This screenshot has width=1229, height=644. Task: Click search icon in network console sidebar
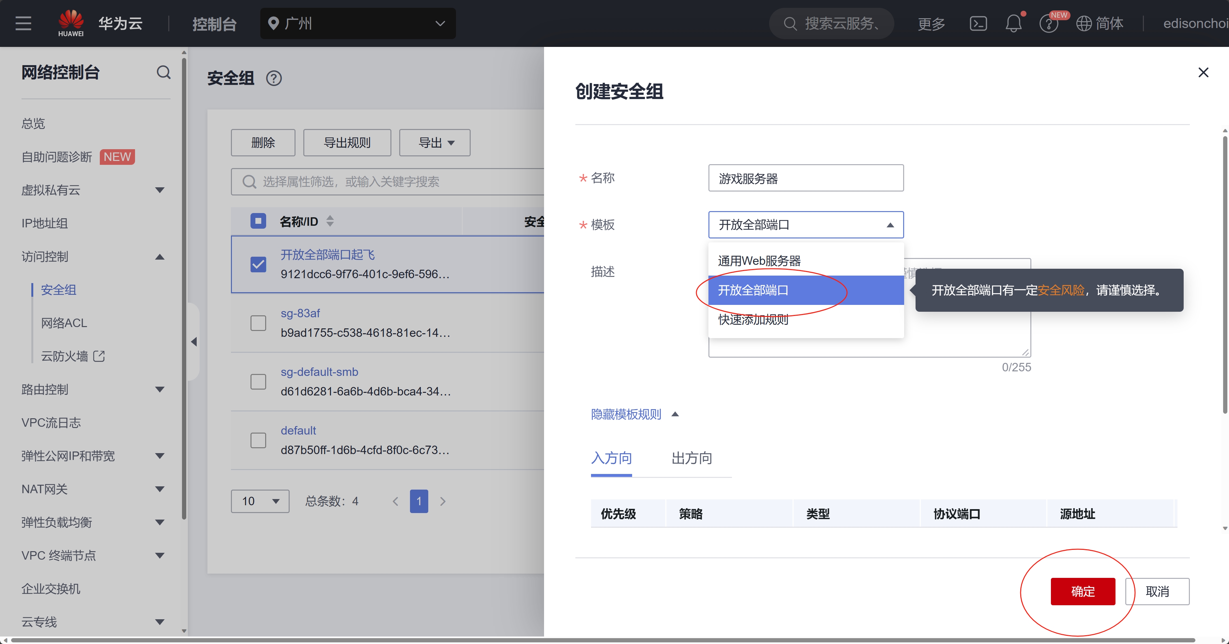tap(164, 72)
